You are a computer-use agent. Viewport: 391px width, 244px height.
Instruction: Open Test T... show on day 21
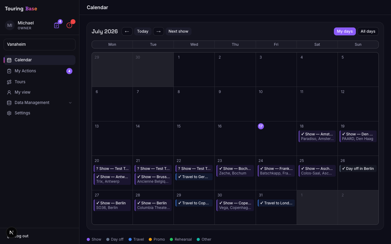(x=153, y=169)
